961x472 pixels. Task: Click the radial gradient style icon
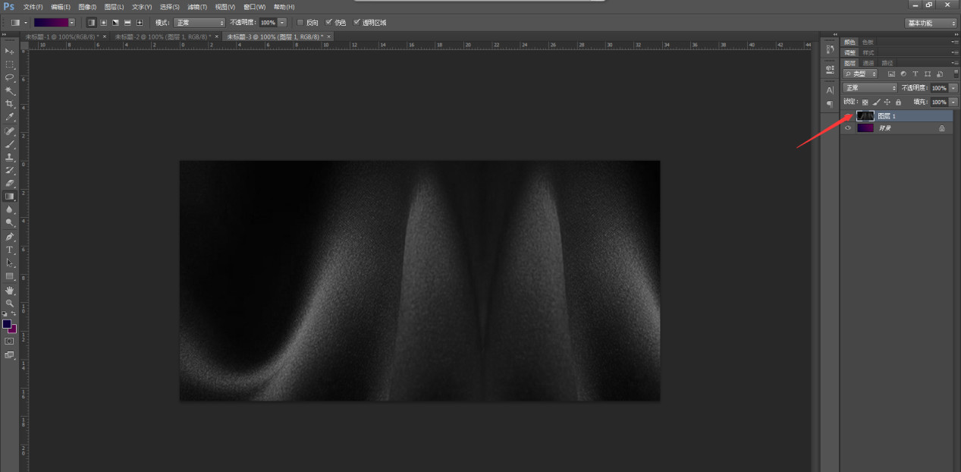point(104,23)
